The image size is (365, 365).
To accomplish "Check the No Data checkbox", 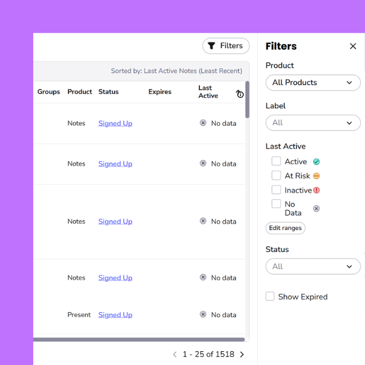I will point(276,204).
